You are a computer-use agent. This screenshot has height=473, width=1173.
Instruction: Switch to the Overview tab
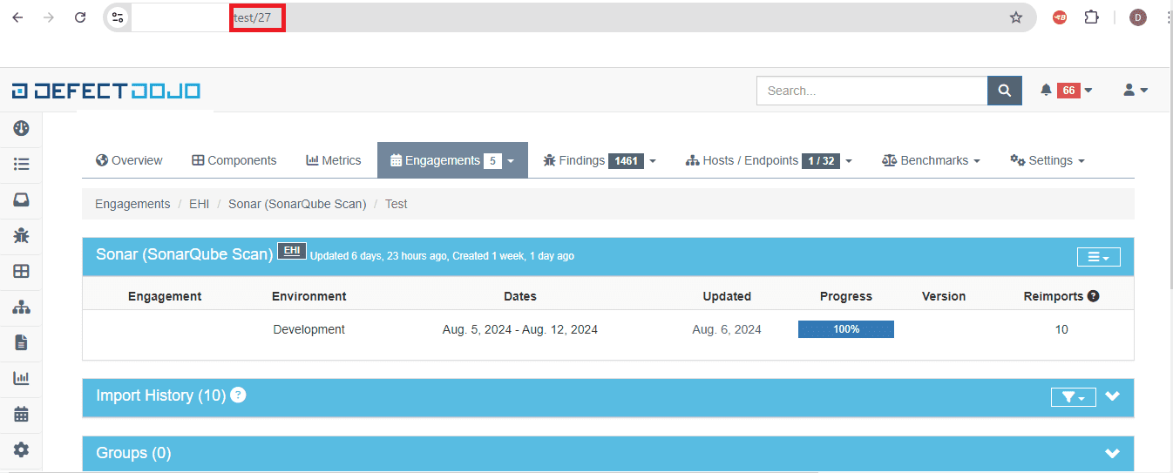(129, 160)
